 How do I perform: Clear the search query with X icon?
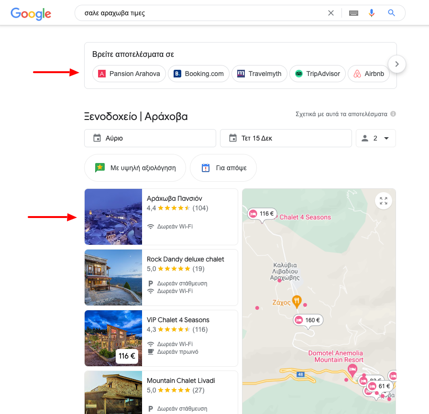331,13
